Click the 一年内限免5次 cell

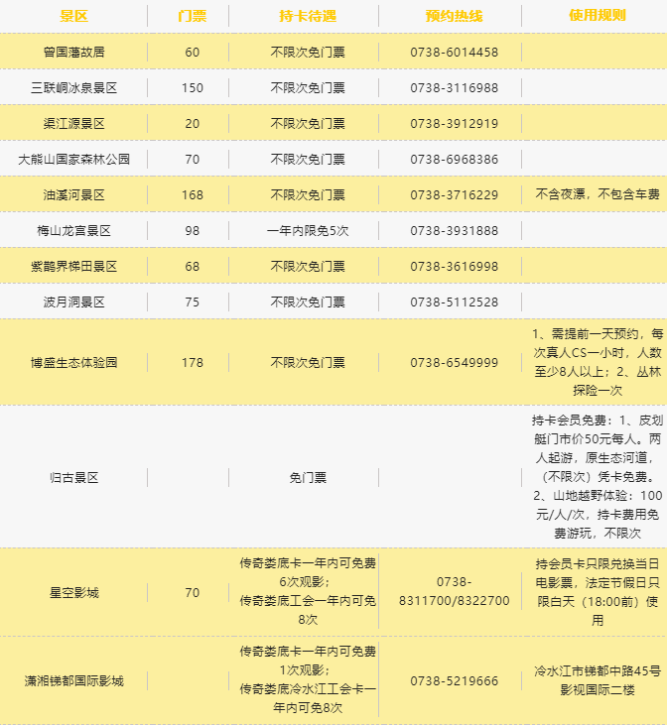(x=308, y=231)
